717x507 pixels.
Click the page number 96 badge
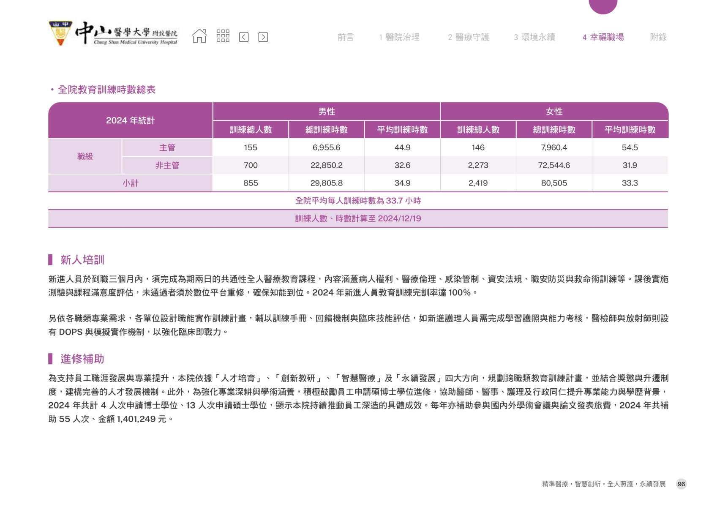(x=681, y=484)
